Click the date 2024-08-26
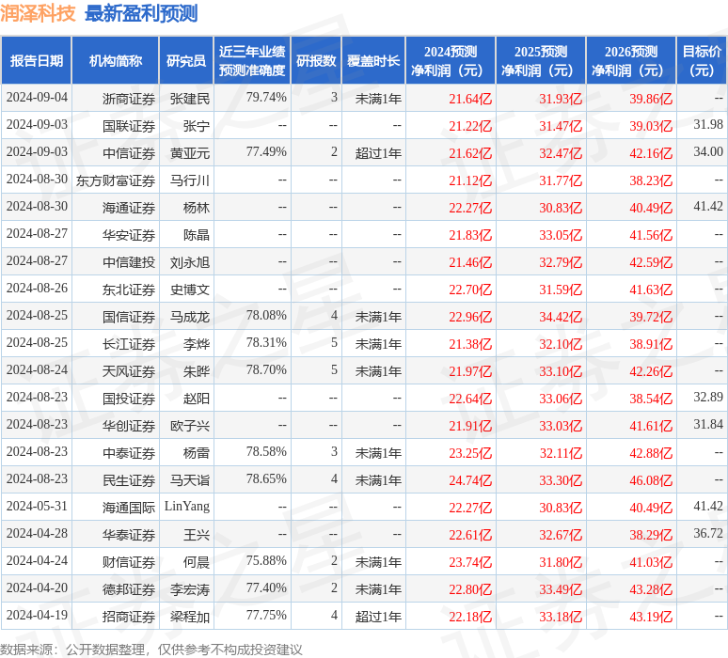Screen dimensions: 728x658 pos(37,289)
